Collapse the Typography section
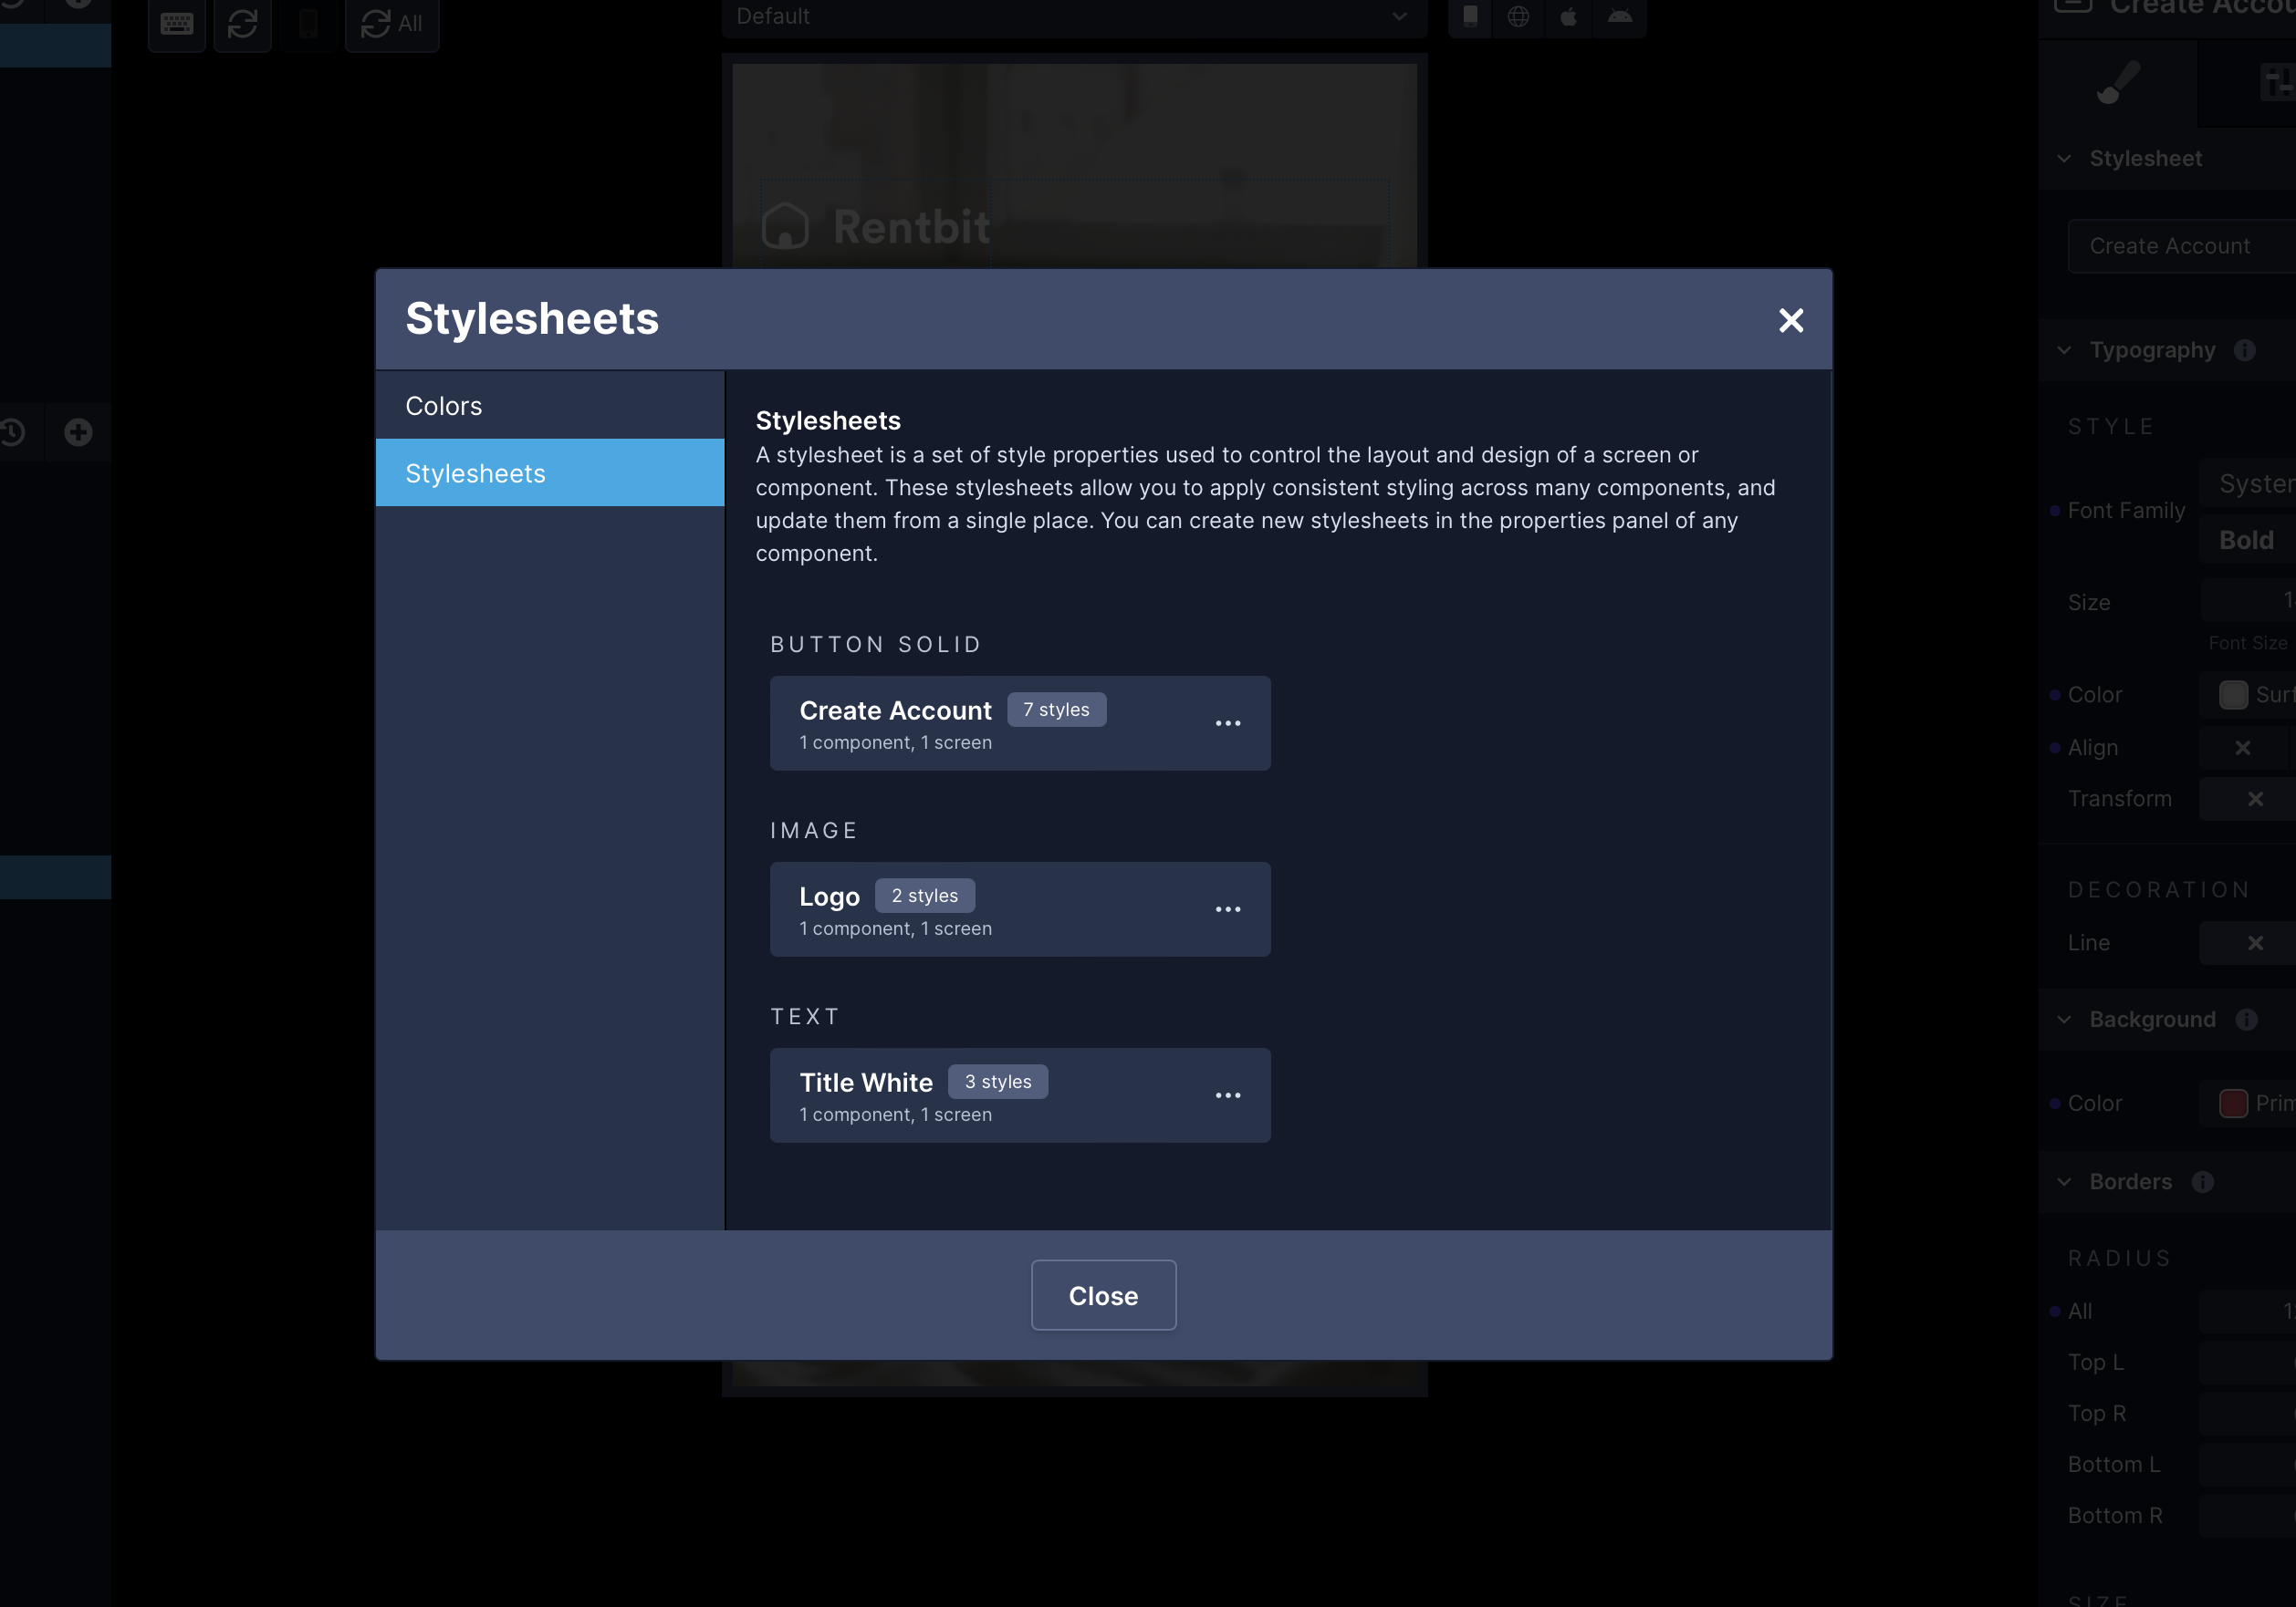The image size is (2296, 1607). (2064, 350)
